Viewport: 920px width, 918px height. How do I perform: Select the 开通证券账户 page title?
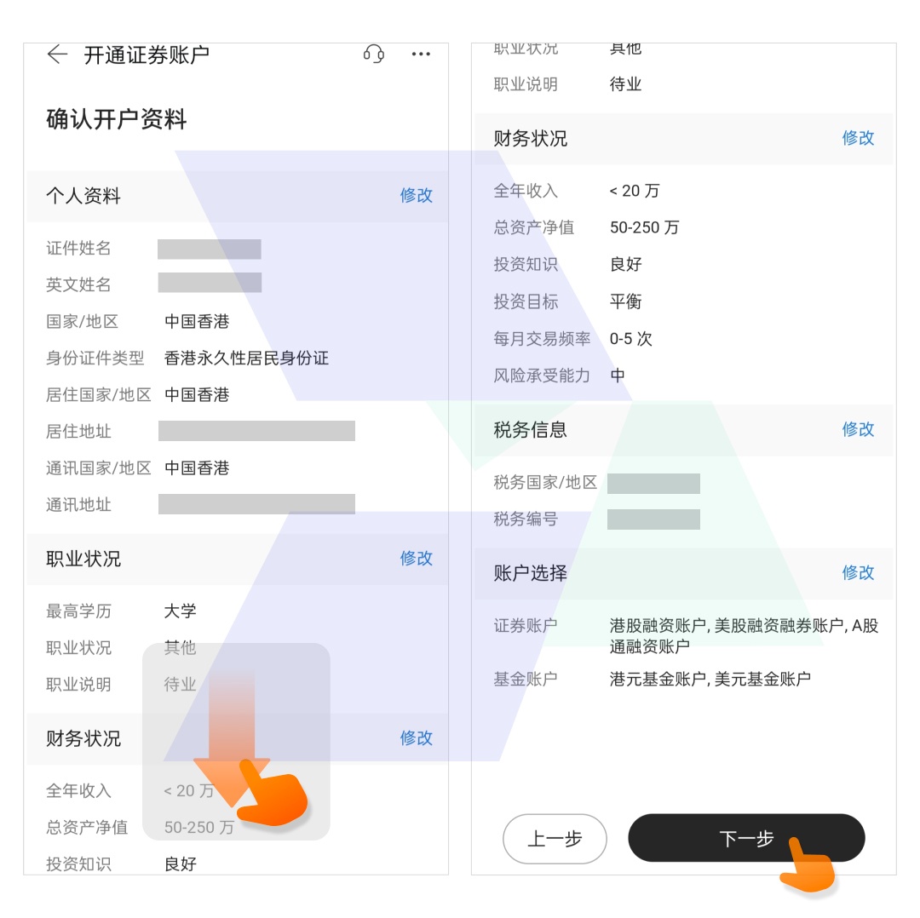[147, 55]
